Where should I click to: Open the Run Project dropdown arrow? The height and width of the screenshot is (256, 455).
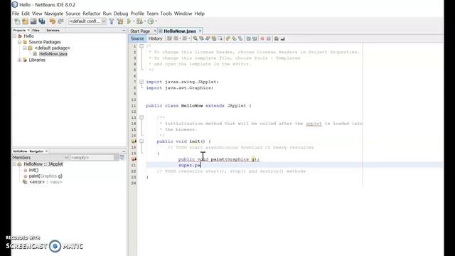[134, 21]
